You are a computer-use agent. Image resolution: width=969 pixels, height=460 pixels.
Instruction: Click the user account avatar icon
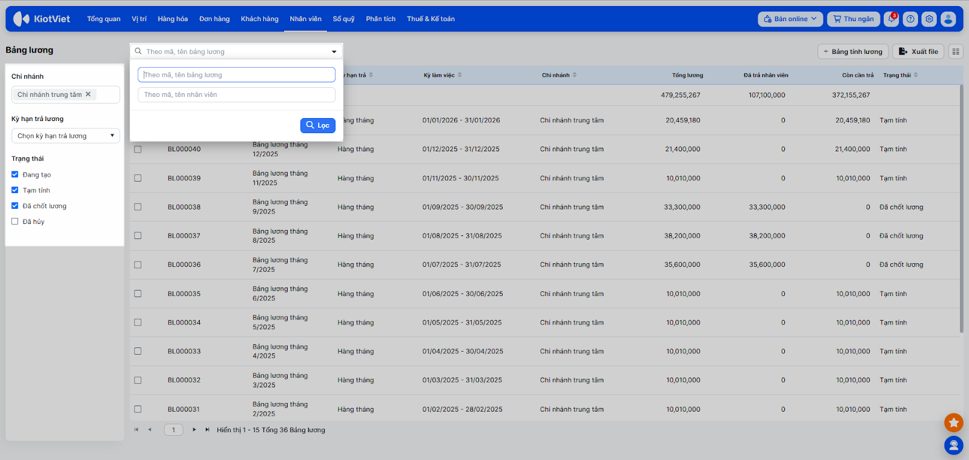[x=948, y=19]
